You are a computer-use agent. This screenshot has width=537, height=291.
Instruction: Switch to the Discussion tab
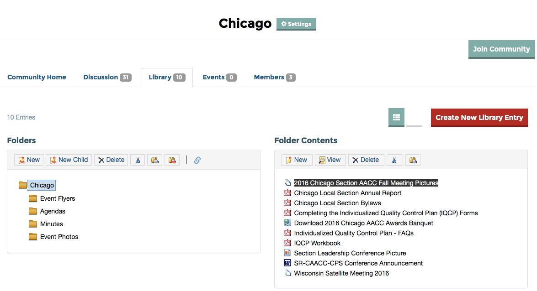[x=107, y=77]
